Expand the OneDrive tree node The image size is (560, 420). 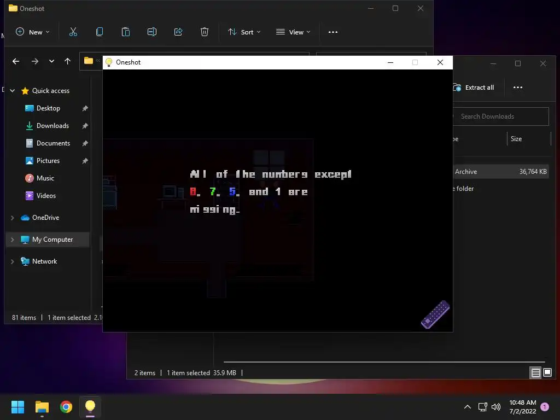pyautogui.click(x=12, y=218)
